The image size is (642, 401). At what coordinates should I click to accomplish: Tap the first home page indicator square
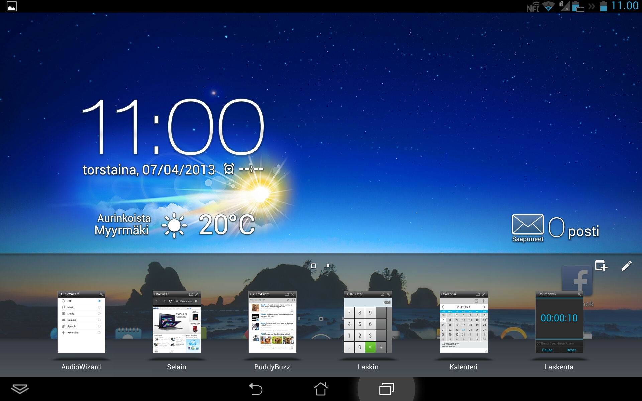pos(313,266)
